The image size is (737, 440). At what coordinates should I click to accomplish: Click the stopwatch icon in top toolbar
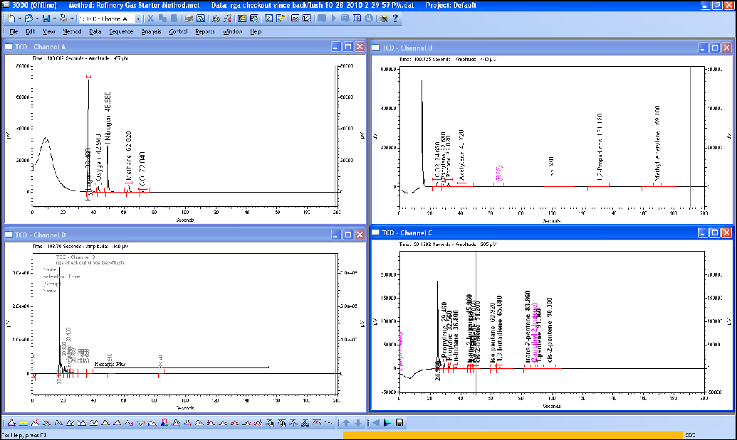[x=369, y=18]
